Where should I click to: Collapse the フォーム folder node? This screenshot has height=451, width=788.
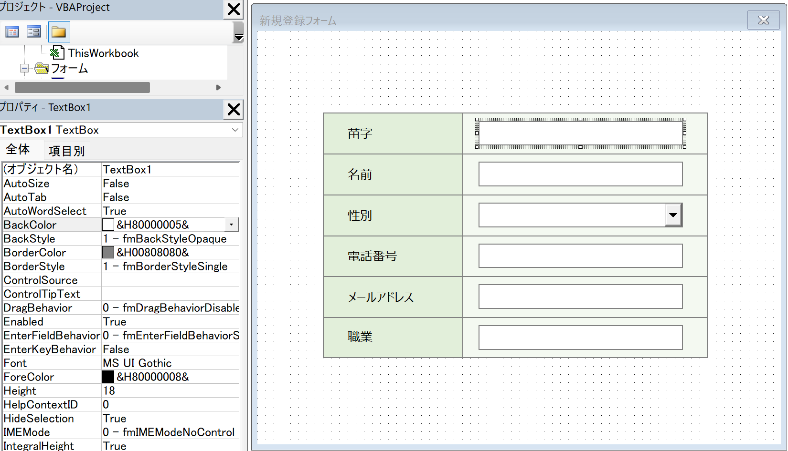(x=24, y=69)
